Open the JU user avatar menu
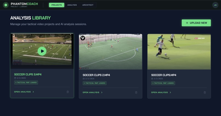The height and width of the screenshot is (116, 221). point(215,5)
